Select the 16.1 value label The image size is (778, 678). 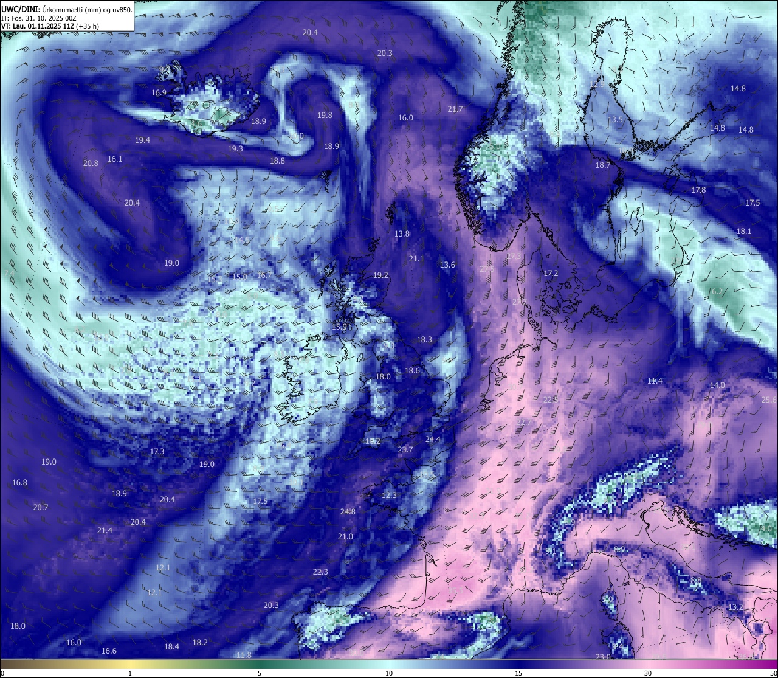(115, 159)
